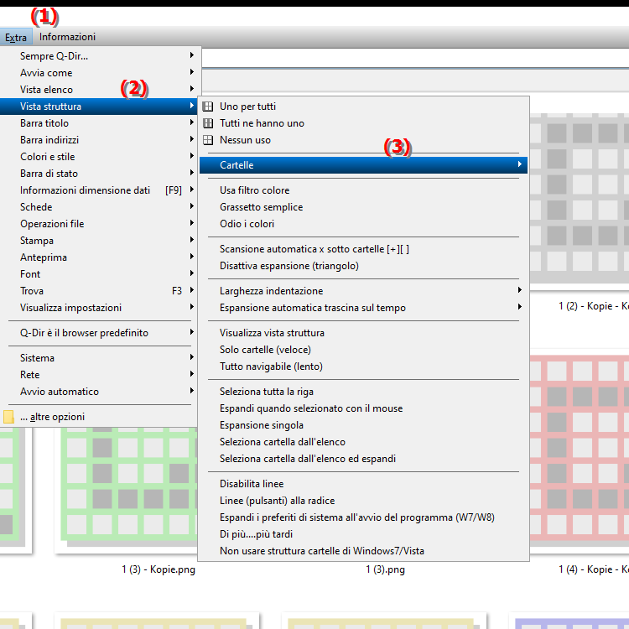Screen dimensions: 629x629
Task: Click '... altre opzioni' entry
Action: pyautogui.click(x=98, y=417)
